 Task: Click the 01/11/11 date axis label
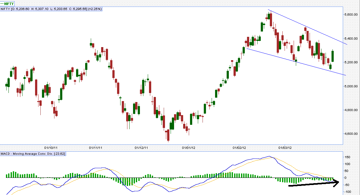(x=95, y=148)
